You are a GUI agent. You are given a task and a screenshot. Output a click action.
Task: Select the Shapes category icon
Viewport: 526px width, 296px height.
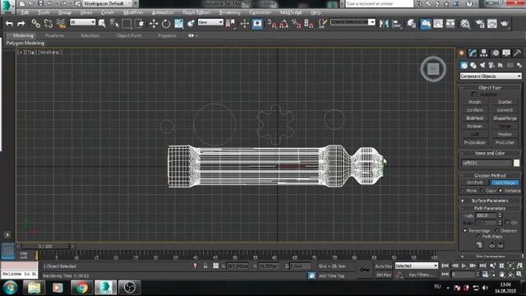point(473,65)
